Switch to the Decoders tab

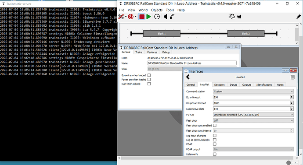(219, 85)
